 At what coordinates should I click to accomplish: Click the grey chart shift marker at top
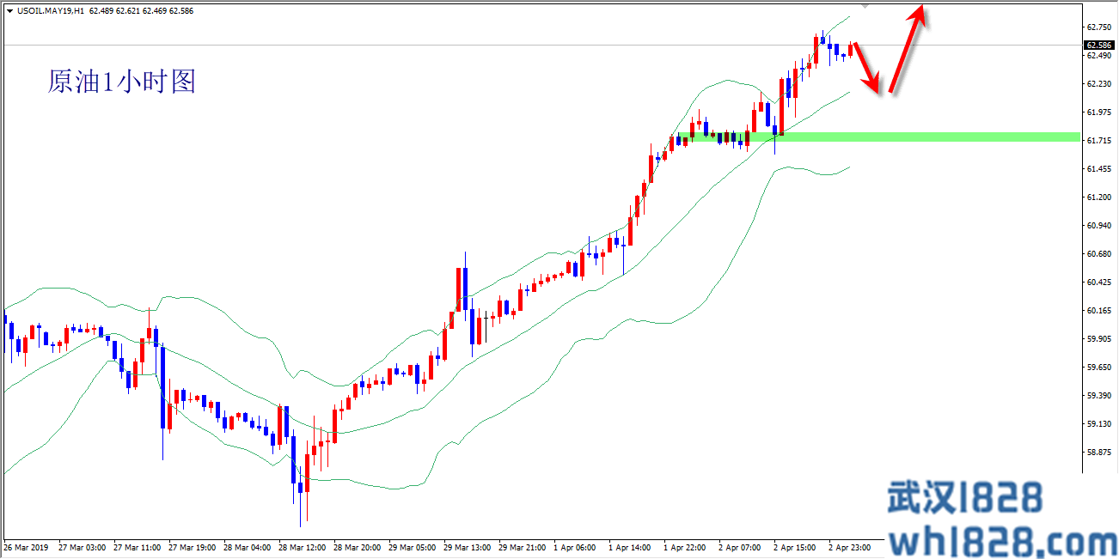(x=866, y=4)
